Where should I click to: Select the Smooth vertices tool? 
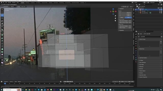[2, 55]
